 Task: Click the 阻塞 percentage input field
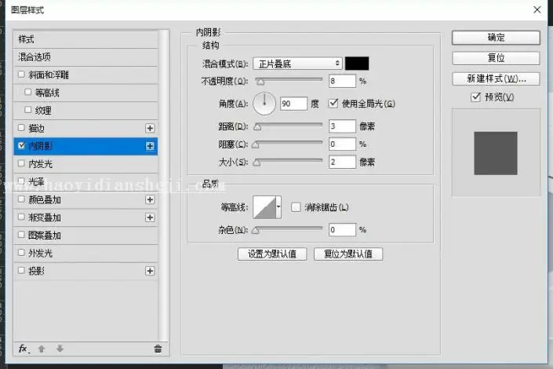(342, 144)
